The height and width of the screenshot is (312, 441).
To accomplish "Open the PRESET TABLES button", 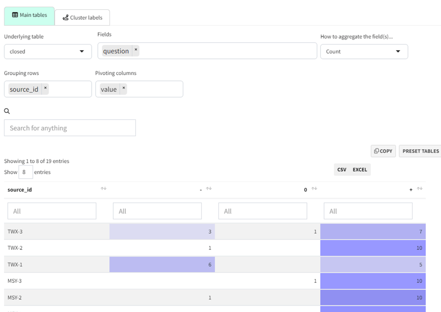I will (420, 151).
